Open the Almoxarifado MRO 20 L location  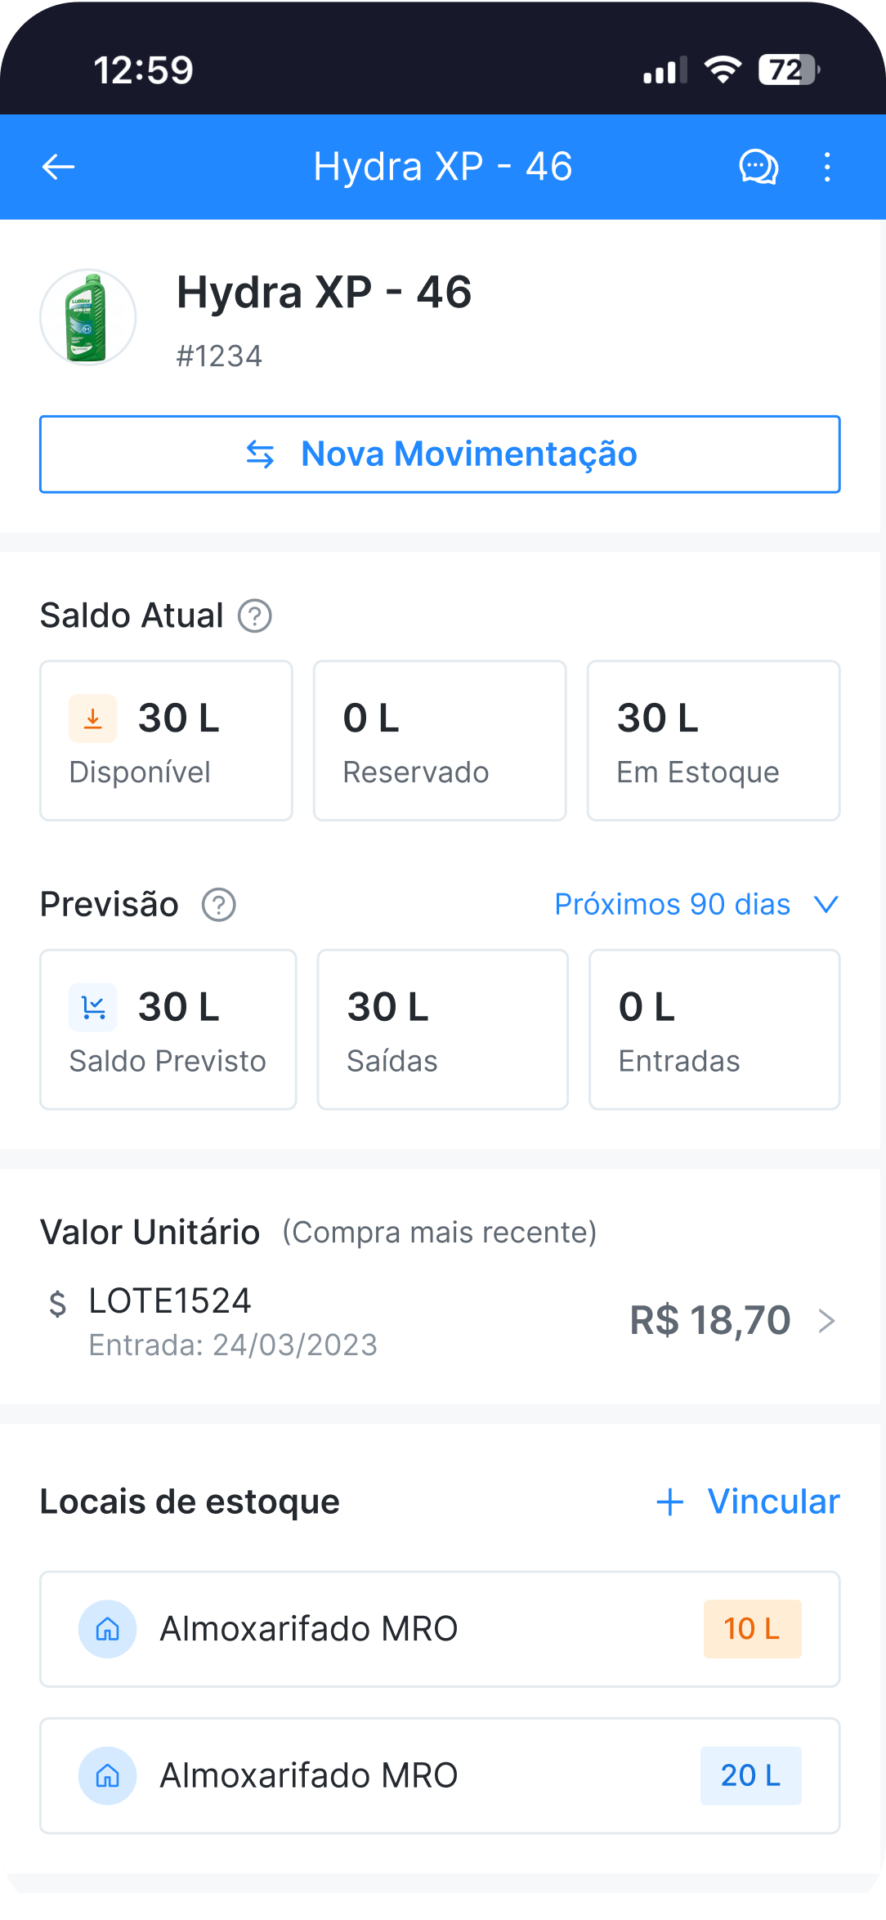click(x=440, y=1775)
